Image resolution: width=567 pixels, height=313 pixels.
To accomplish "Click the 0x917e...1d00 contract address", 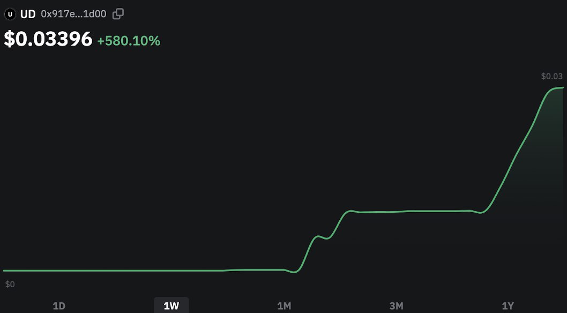I will click(74, 14).
